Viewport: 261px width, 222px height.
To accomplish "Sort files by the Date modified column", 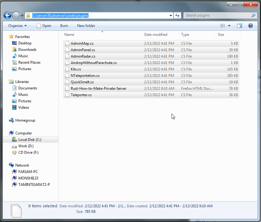I will pyautogui.click(x=156, y=35).
